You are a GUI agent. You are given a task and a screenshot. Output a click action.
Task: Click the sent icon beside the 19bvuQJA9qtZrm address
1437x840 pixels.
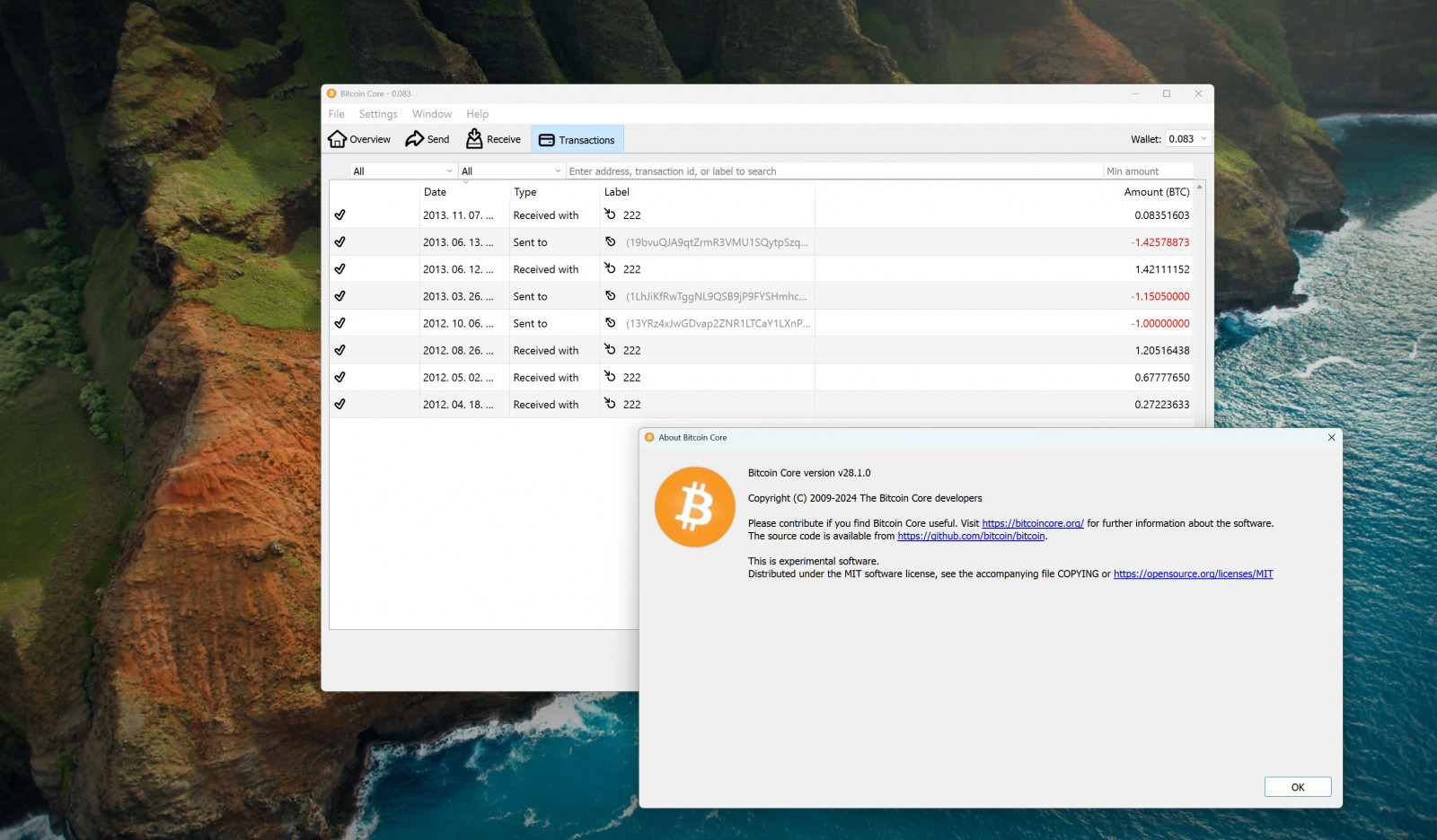tap(611, 242)
